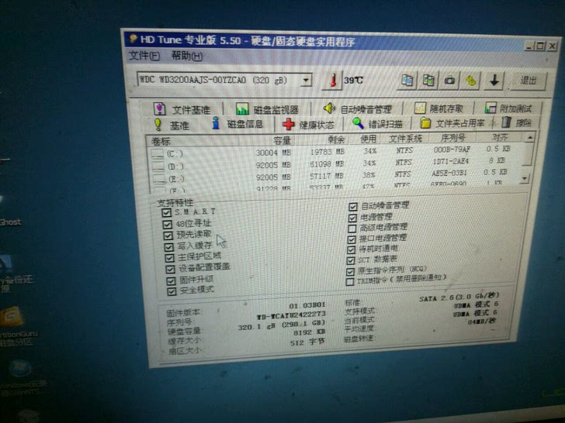Viewport: 565px width, 423px height.
Task: Switch to the 磁盘信息 (Info) tab
Action: 237,124
